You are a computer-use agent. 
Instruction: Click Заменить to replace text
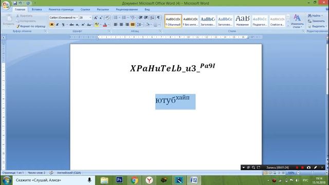point(317,21)
